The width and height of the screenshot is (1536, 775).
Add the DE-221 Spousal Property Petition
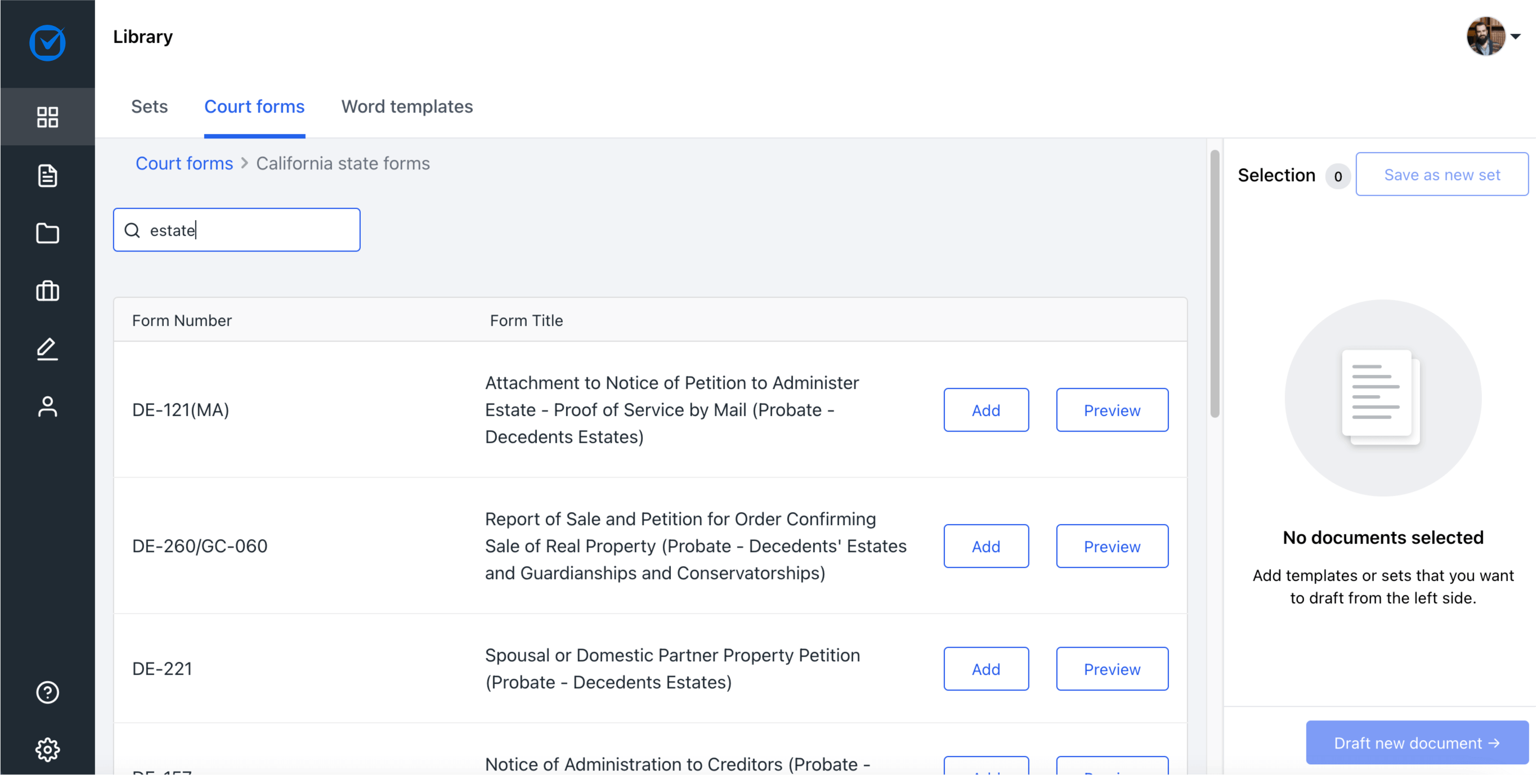coord(986,669)
